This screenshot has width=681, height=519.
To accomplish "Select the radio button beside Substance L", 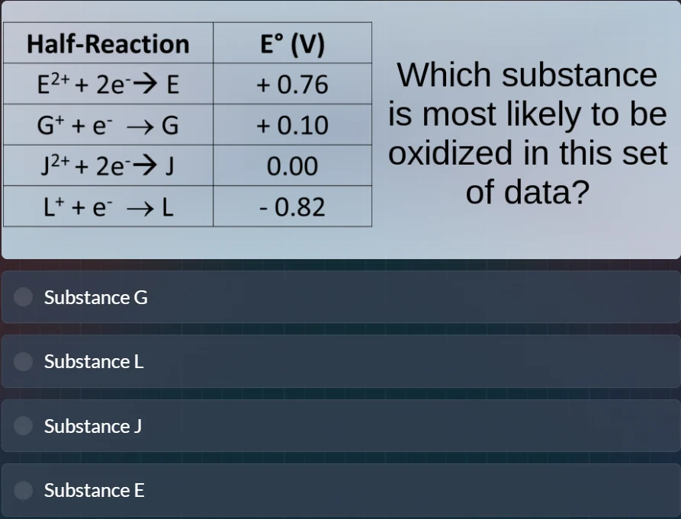I will click(x=23, y=361).
